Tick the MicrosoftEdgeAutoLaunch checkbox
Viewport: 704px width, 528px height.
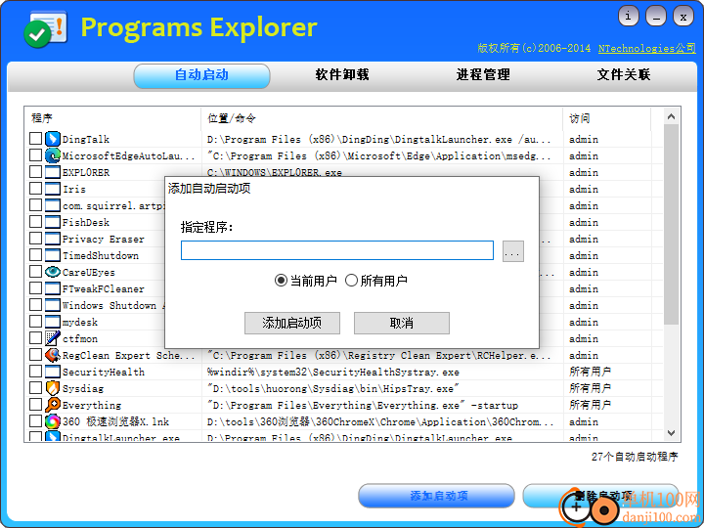pyautogui.click(x=35, y=154)
